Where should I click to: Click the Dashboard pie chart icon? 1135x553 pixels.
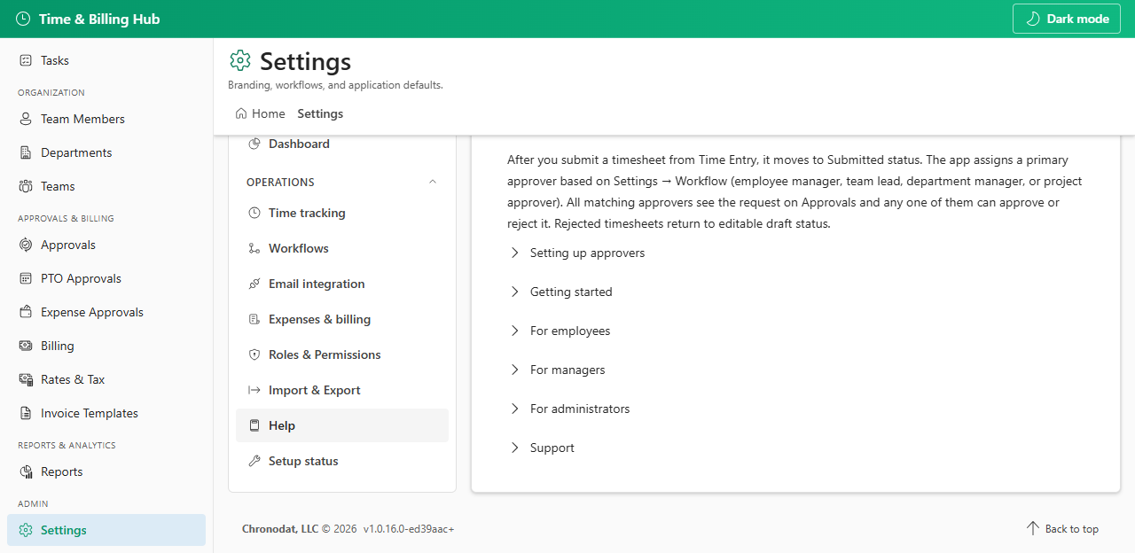click(x=254, y=144)
